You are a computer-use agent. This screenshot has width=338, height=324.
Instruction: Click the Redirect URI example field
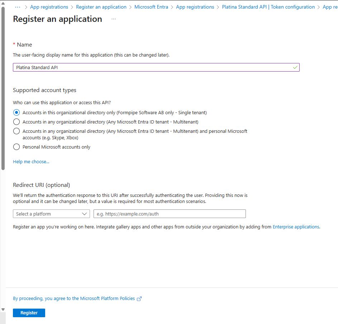pos(169,214)
